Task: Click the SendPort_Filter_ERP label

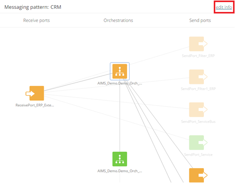Action: pyautogui.click(x=198, y=56)
